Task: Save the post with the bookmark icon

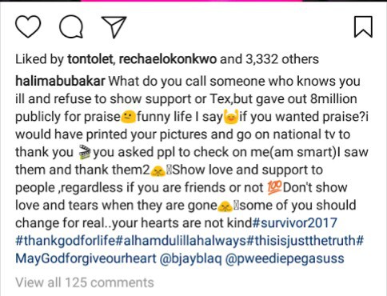Action: tap(363, 26)
